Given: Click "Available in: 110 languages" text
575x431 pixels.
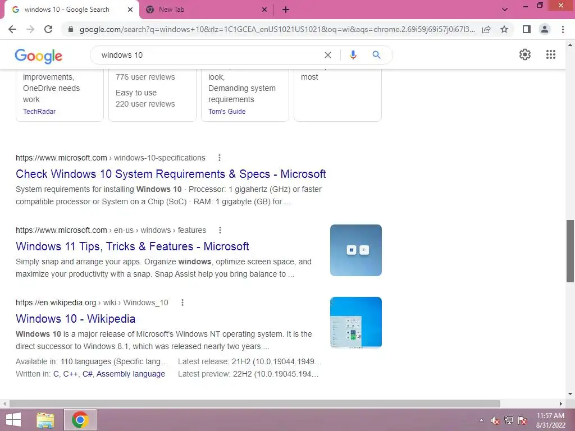Looking at the screenshot, I should click(92, 361).
